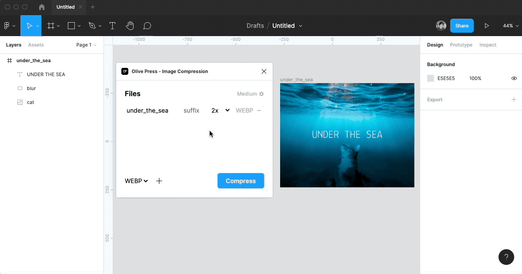Open the 44% zoom menu
The height and width of the screenshot is (274, 522).
click(510, 26)
